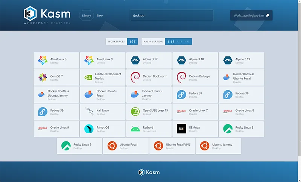The image size is (301, 182).
Task: Open the Library tab
Action: pyautogui.click(x=87, y=15)
